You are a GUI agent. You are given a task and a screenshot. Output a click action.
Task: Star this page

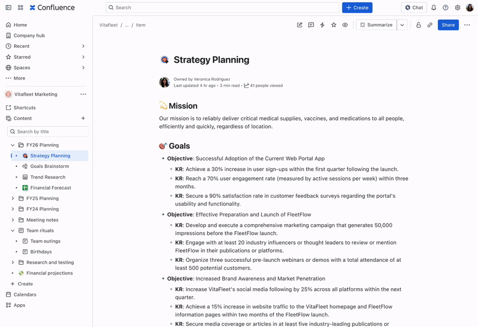[x=333, y=25]
